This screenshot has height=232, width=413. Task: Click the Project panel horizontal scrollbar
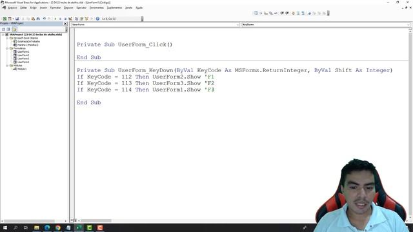click(34, 221)
